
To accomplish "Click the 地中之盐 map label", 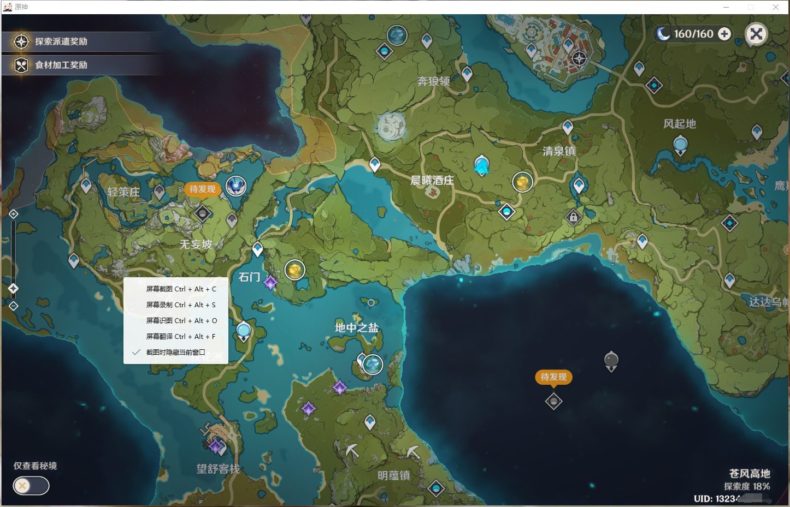I will pyautogui.click(x=357, y=328).
